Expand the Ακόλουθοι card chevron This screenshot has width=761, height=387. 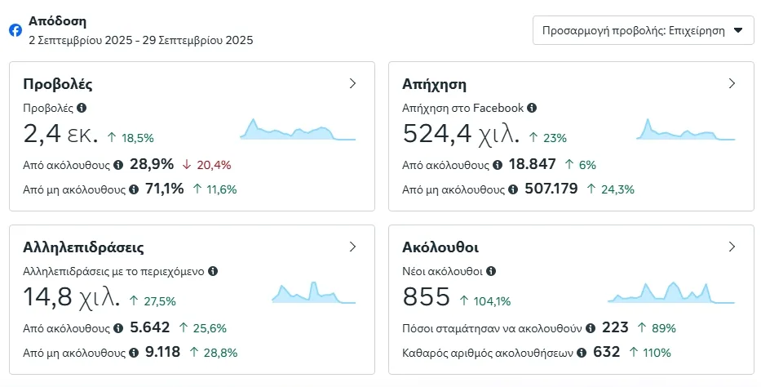point(732,247)
